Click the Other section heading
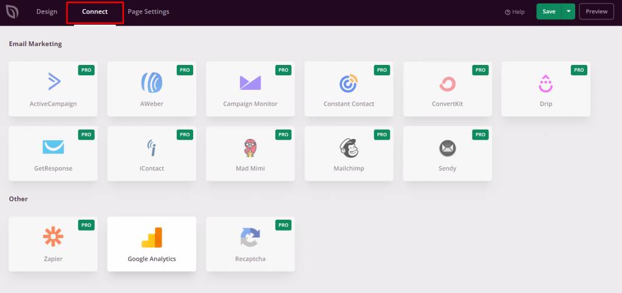The width and height of the screenshot is (622, 293). tap(18, 199)
